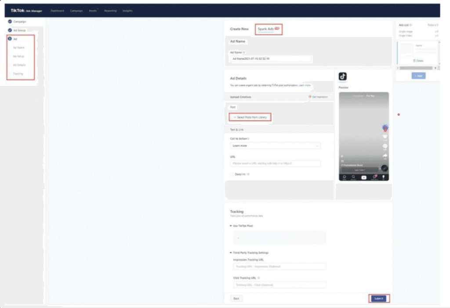Image resolution: width=450 pixels, height=308 pixels.
Task: Click the URL input field
Action: (x=275, y=163)
